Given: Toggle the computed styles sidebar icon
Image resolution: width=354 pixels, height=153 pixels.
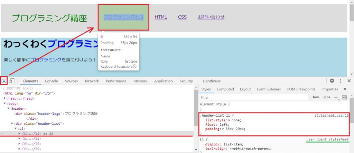Looking at the screenshot, I should [344, 97].
